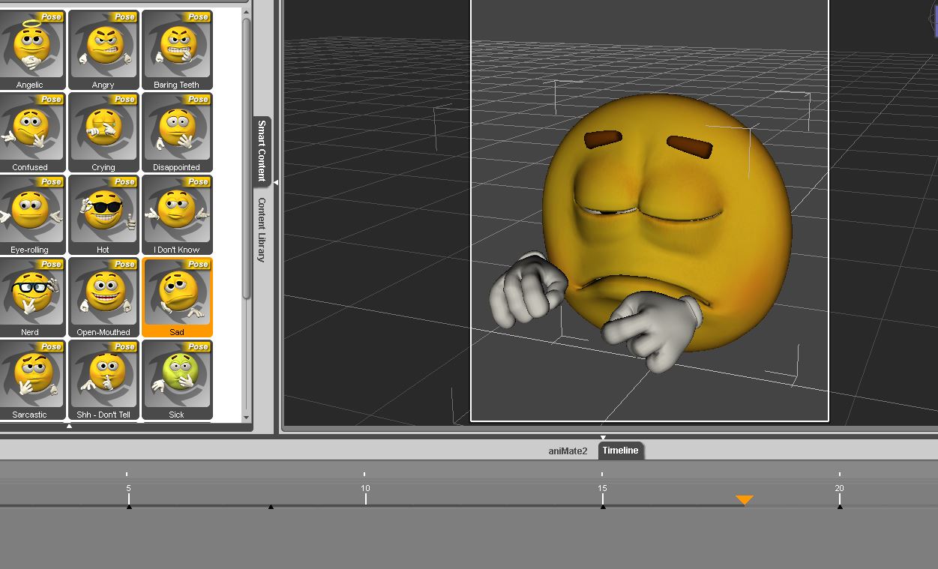Click the pose list scrollbar thumb
Screen dimensions: 938x569
[x=246, y=159]
